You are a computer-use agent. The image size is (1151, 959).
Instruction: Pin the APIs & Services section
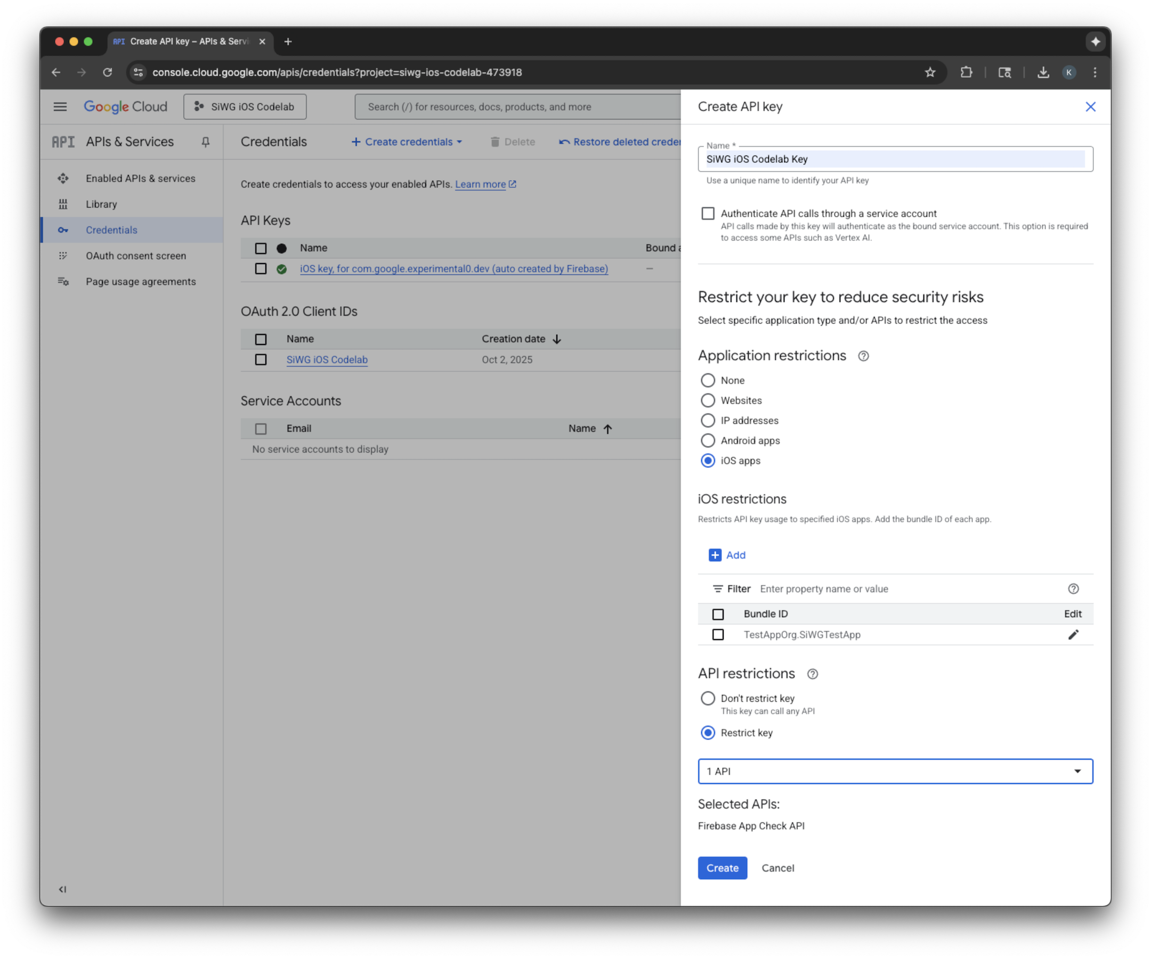(206, 141)
